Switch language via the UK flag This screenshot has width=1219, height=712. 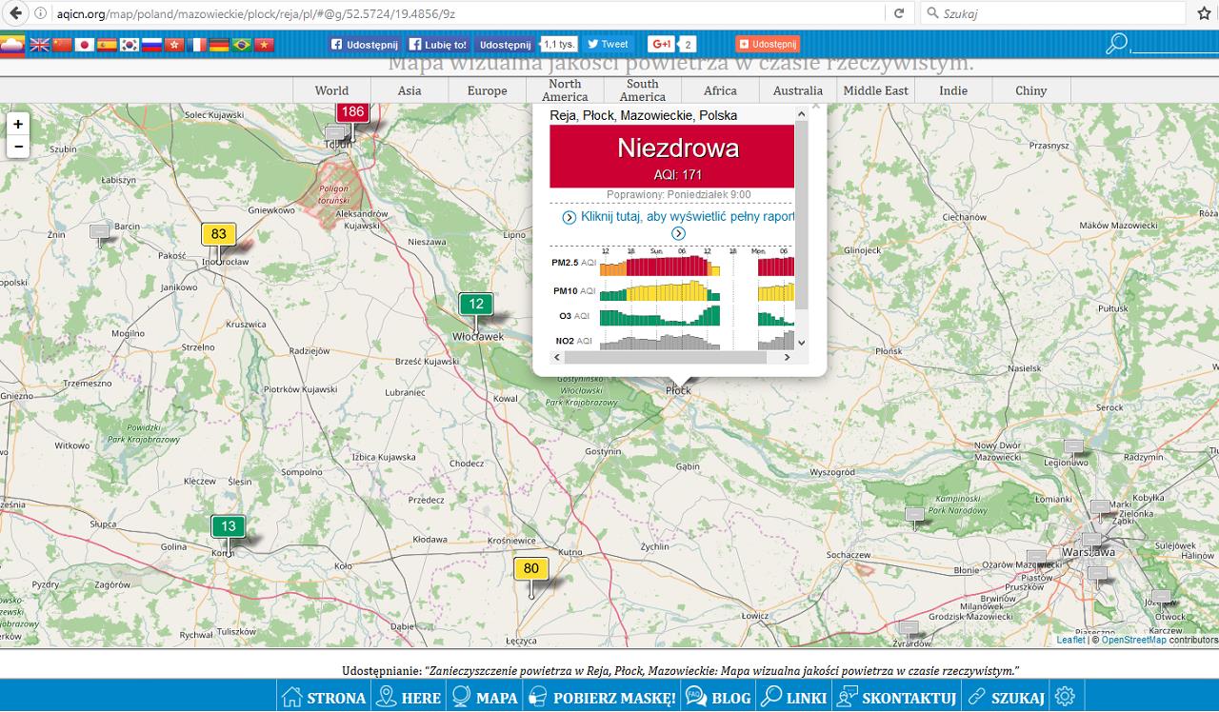[x=40, y=45]
